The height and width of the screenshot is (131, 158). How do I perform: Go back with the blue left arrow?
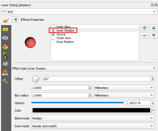15,19
